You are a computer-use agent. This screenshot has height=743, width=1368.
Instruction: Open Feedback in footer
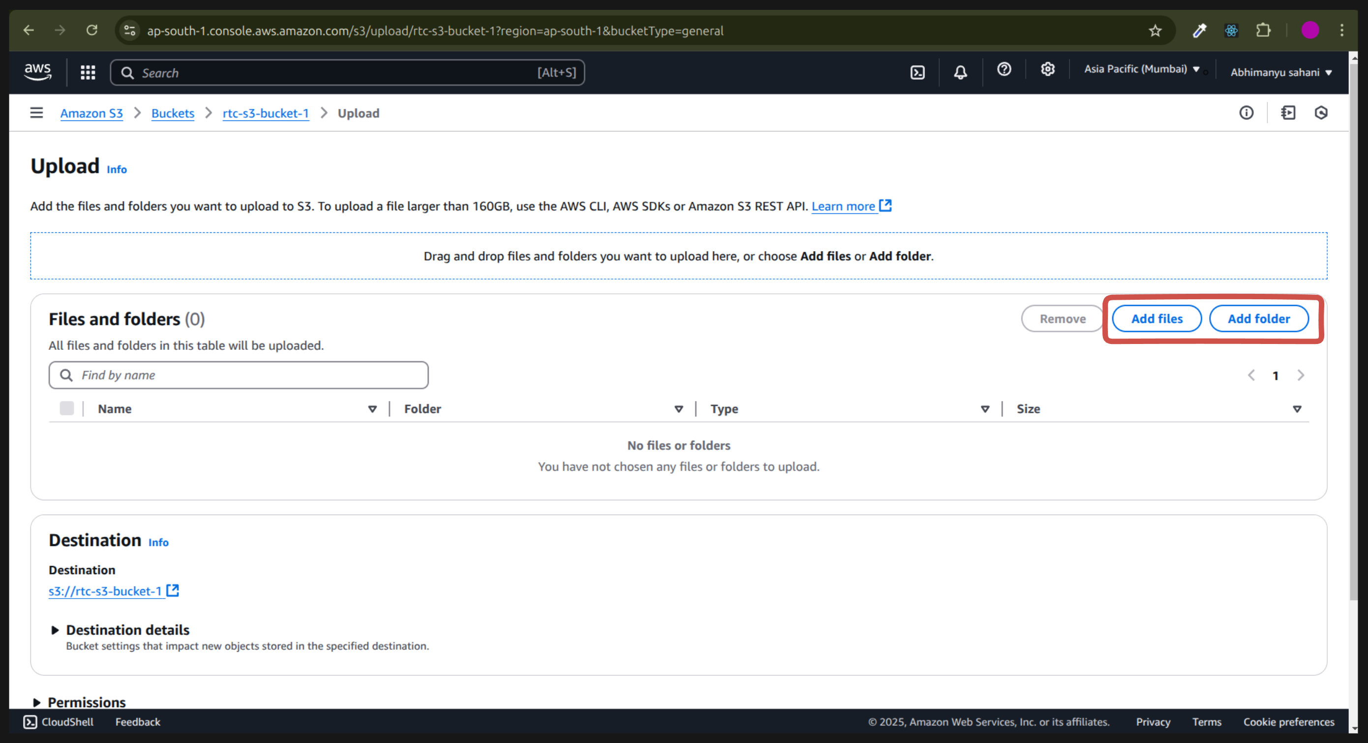coord(138,722)
